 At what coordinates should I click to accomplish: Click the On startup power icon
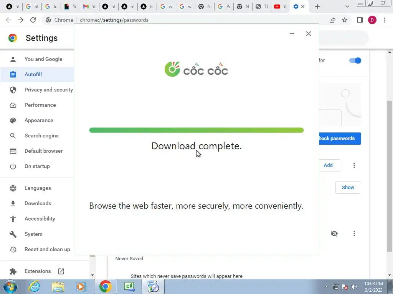click(13, 166)
